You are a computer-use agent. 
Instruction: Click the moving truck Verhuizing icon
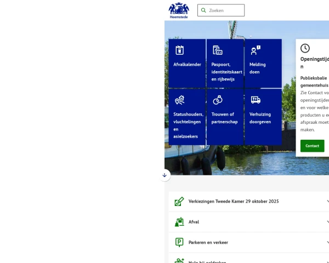(x=255, y=100)
